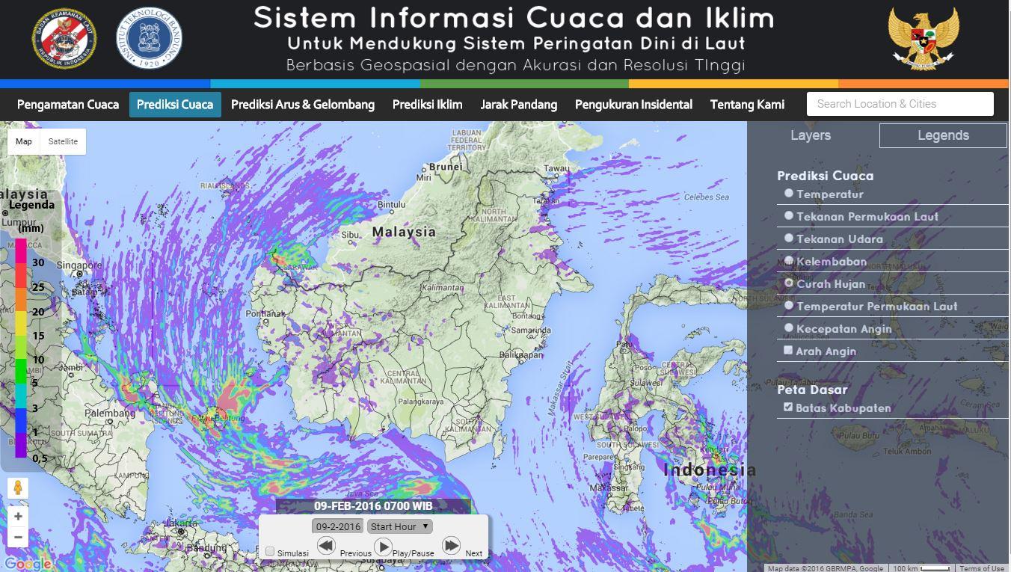Click the Garuda Pancasila emblem

tap(924, 38)
